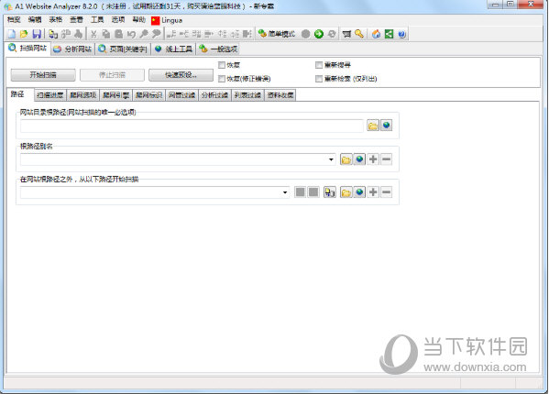The image size is (549, 394).
Task: Open help with the blue question mark icon
Action: [402, 34]
